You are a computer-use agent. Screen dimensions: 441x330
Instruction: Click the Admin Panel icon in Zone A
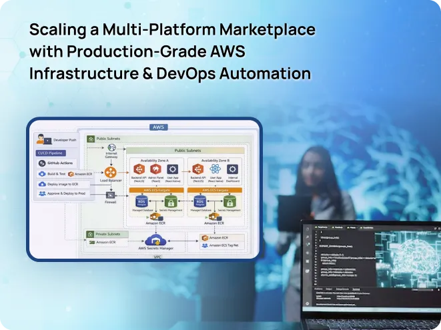tap(155, 169)
